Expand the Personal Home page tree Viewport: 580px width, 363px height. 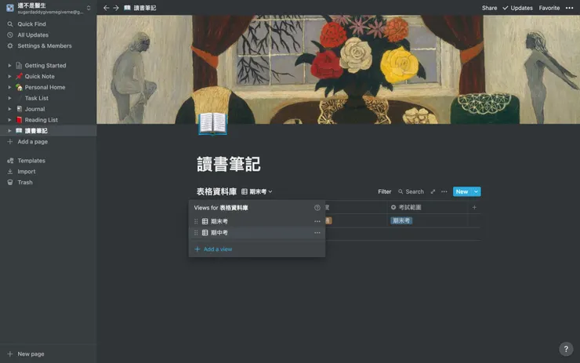(x=9, y=87)
